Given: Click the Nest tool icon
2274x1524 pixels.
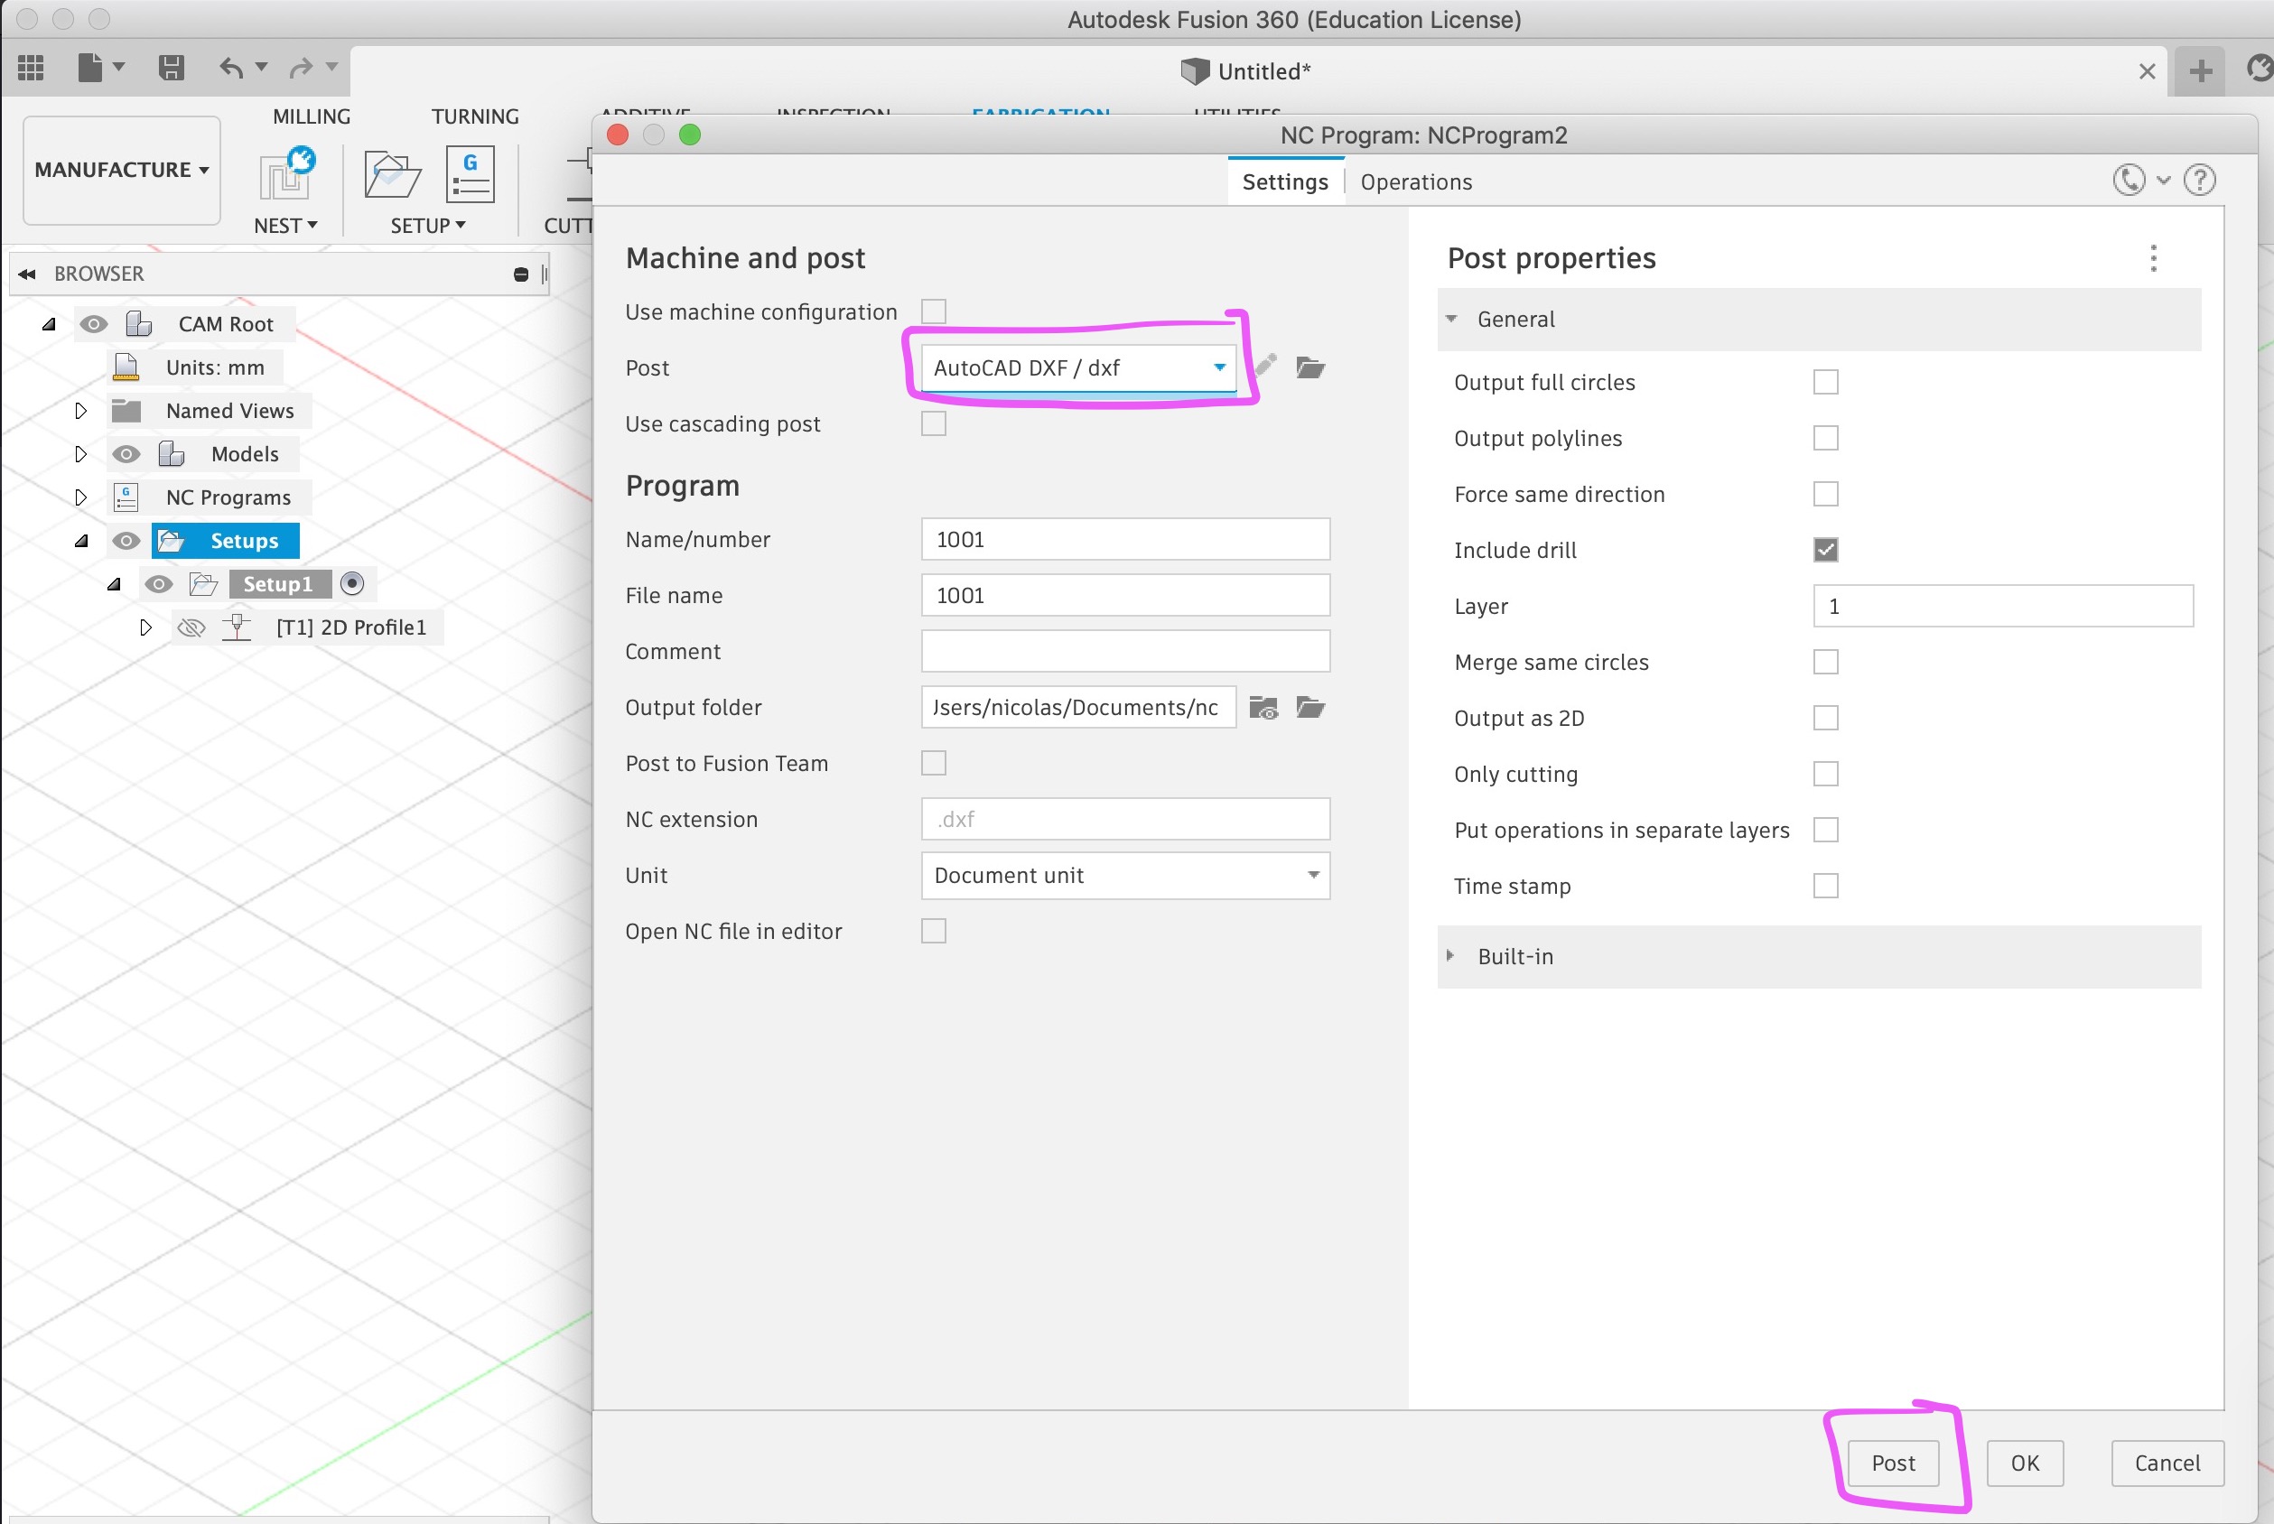Looking at the screenshot, I should pyautogui.click(x=287, y=173).
